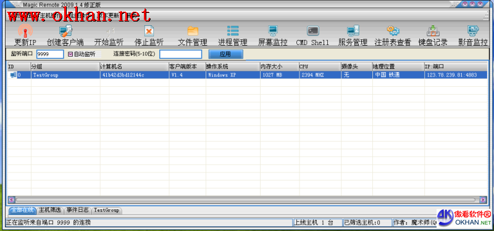Open 键盘记录 keylogger icon
Screen dimensions: 494x231
(433, 31)
